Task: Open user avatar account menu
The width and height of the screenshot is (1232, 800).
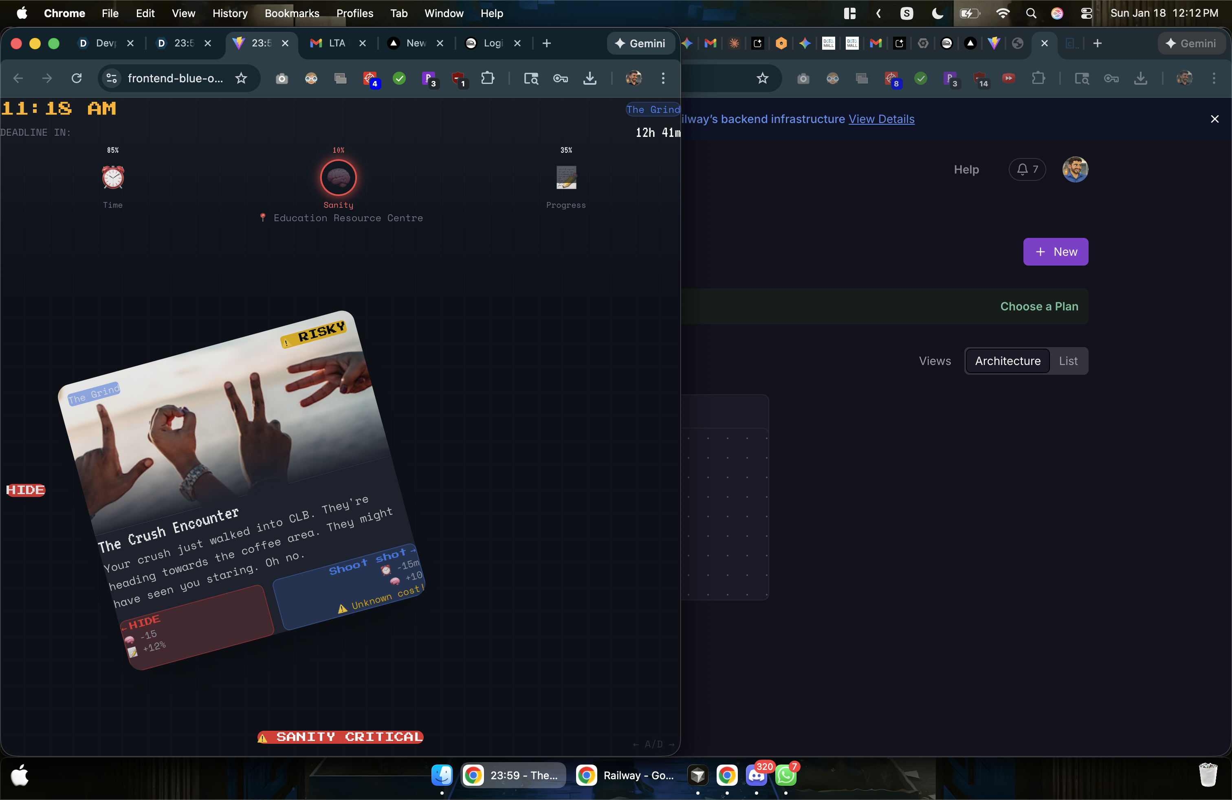Action: (1075, 169)
